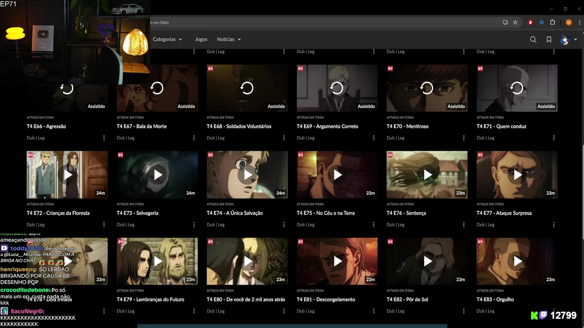Image resolution: width=584 pixels, height=328 pixels.
Task: Play episode E76 Sentença
Action: [427, 175]
